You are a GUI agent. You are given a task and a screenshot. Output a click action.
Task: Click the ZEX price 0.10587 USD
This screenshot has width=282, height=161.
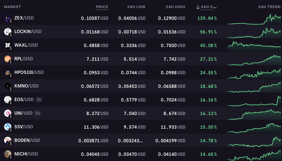point(95,18)
